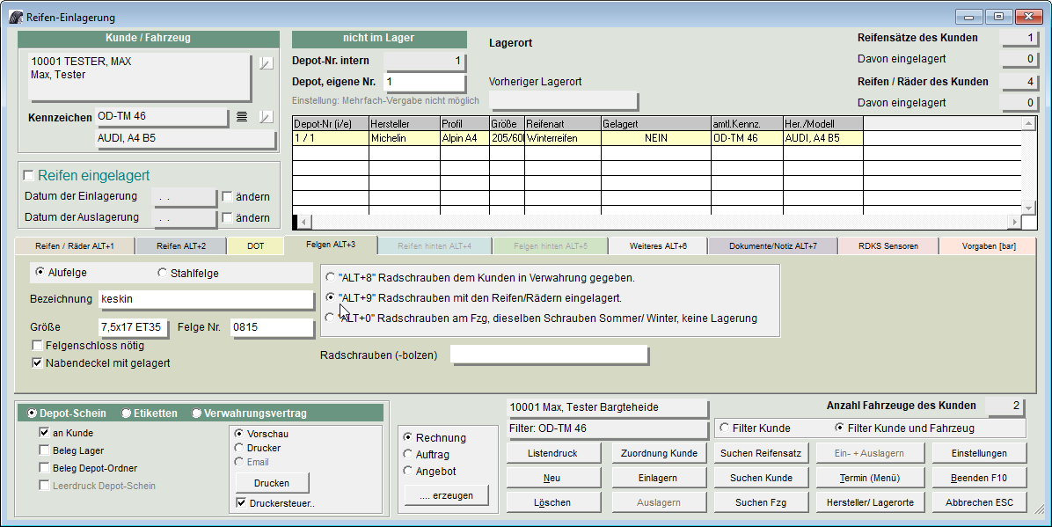Image resolution: width=1052 pixels, height=527 pixels.
Task: Click Suchen Reifensatz button
Action: [761, 453]
